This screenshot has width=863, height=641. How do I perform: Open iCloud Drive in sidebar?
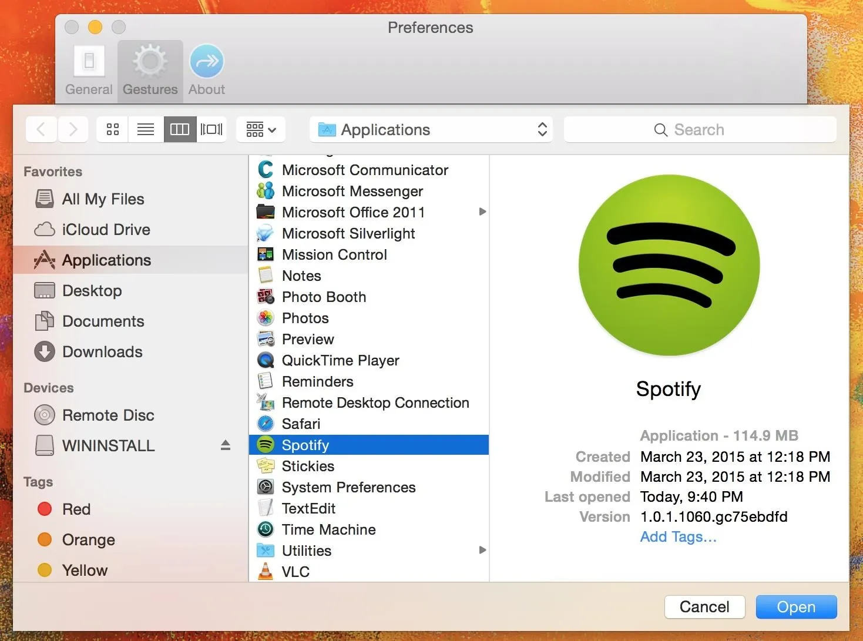(x=130, y=230)
